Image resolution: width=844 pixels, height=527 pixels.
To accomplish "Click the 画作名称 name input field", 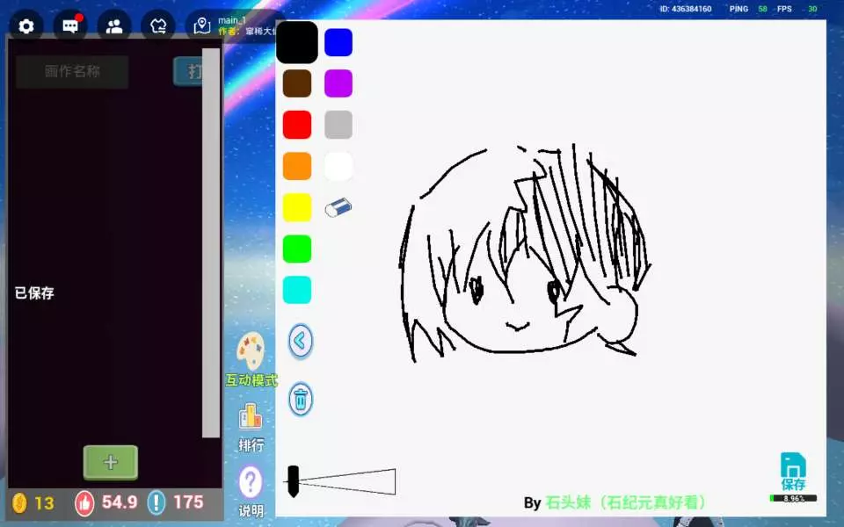I will coord(72,71).
